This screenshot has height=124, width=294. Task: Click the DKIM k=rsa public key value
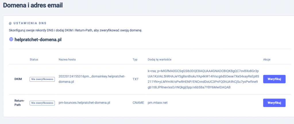[x=203, y=79]
